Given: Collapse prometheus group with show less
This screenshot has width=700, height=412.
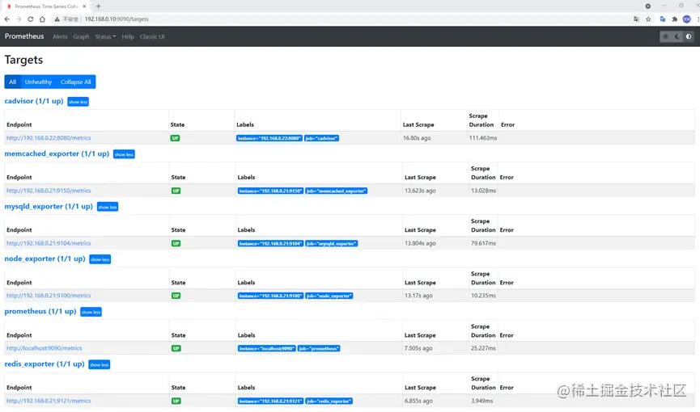Looking at the screenshot, I should (91, 312).
